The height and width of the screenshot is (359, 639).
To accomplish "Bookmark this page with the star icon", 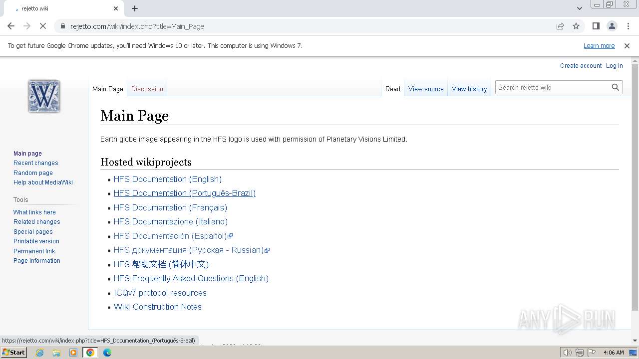I will (x=576, y=26).
